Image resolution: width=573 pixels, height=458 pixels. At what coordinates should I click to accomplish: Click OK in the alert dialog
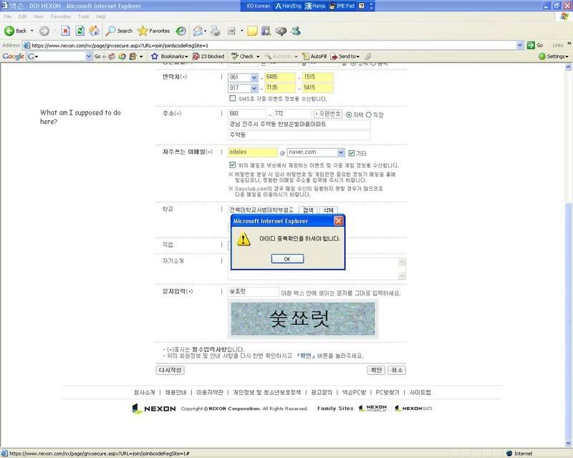(286, 258)
